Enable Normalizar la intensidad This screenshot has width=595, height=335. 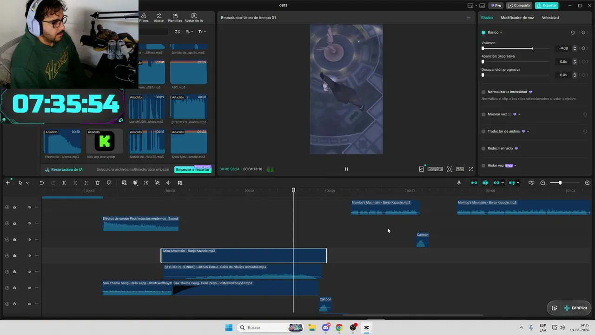coord(483,92)
